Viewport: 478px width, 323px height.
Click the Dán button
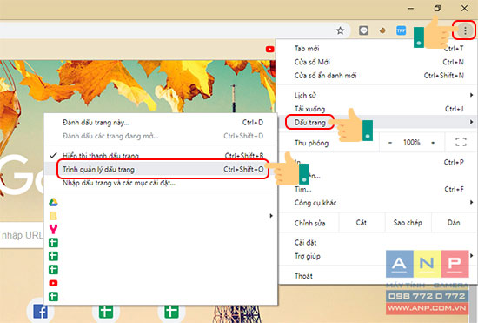coord(454,223)
